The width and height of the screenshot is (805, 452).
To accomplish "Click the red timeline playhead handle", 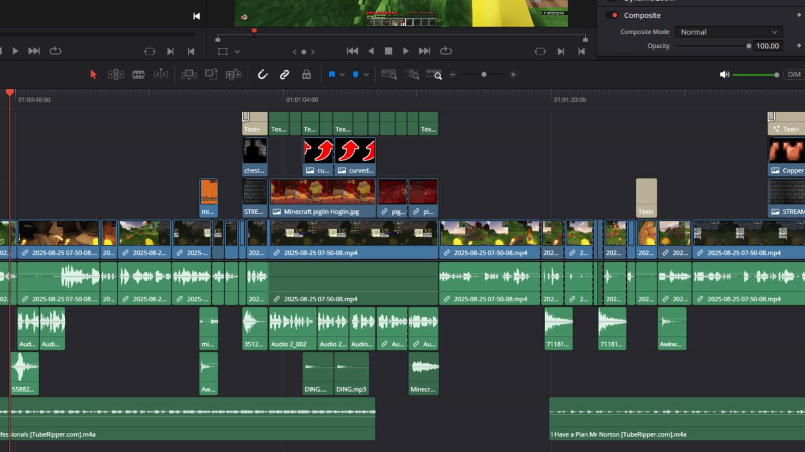I will click(10, 92).
